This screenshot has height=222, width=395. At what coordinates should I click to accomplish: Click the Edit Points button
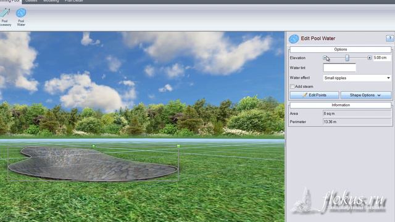314,95
